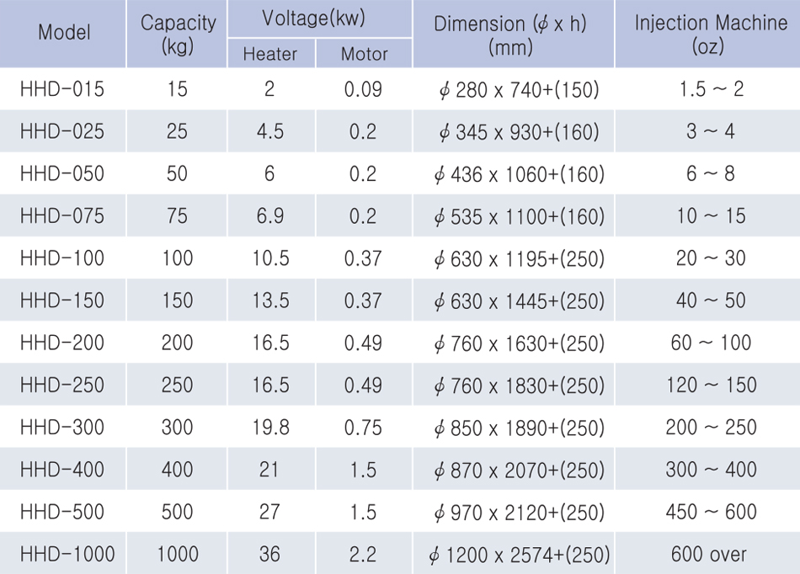Click the Capacity (kg) column header

[178, 34]
